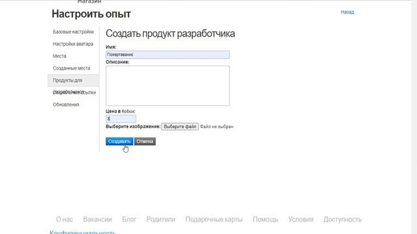Open Обновления in the sidebar
The width and height of the screenshot is (417, 234).
click(66, 105)
